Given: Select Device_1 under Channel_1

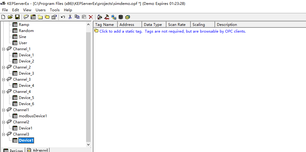Looking at the screenshot, I should click(26, 55).
